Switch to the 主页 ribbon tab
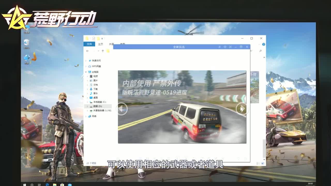 pos(101,44)
